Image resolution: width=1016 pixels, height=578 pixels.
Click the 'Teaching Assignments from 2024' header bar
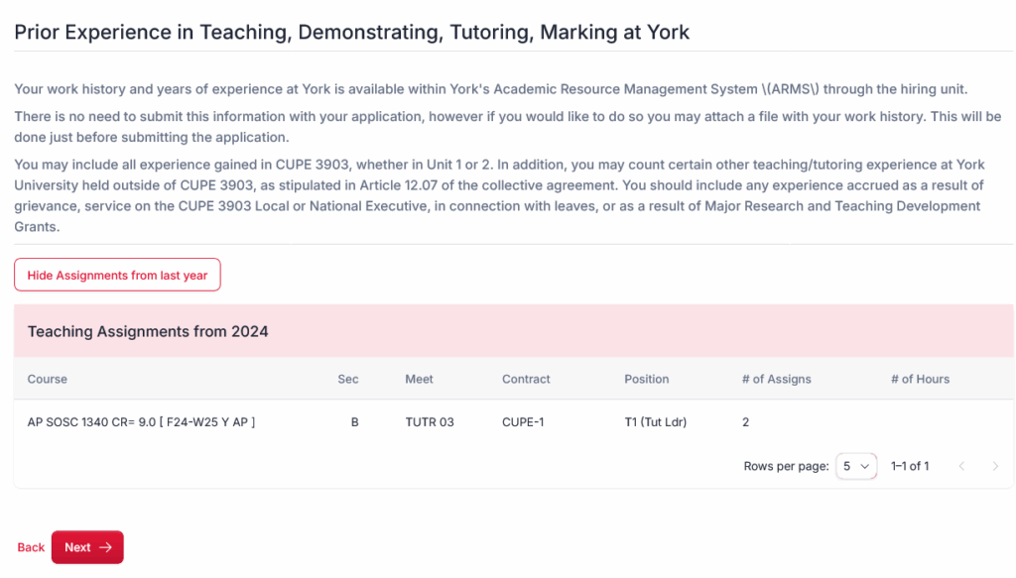[x=147, y=331]
